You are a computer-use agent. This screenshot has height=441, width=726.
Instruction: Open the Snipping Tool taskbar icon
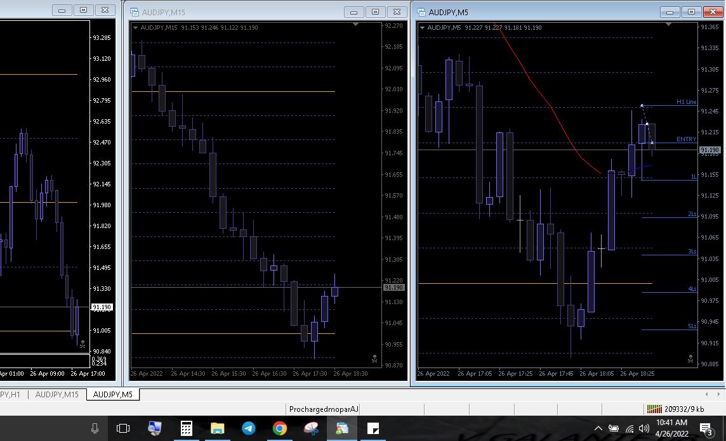pos(311,428)
